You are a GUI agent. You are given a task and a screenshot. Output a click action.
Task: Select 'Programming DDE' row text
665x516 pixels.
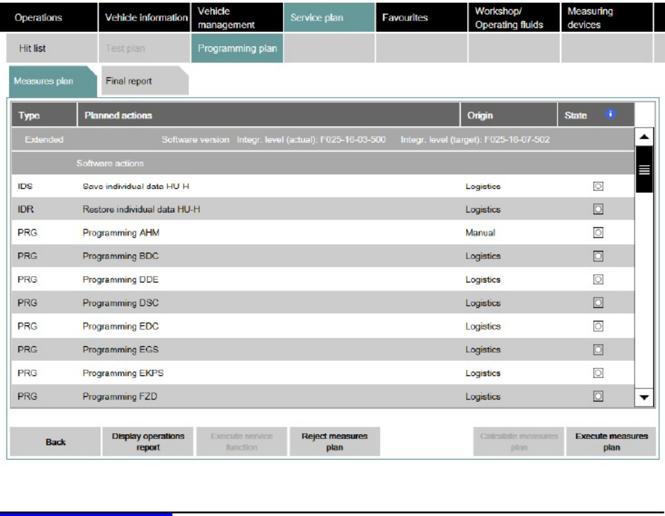[x=121, y=279]
